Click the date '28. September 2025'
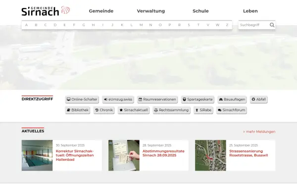Screen dimensions: 297x185 point(157,146)
